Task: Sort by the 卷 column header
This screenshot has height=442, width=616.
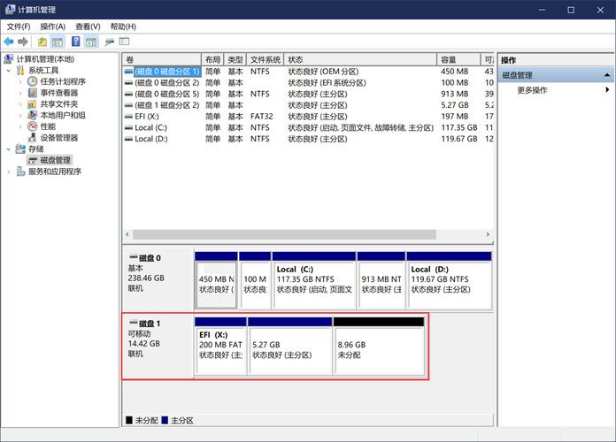Action: point(162,59)
